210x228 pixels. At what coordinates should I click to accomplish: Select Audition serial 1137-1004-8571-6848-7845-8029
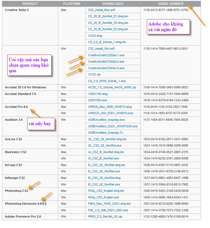coord(166,120)
